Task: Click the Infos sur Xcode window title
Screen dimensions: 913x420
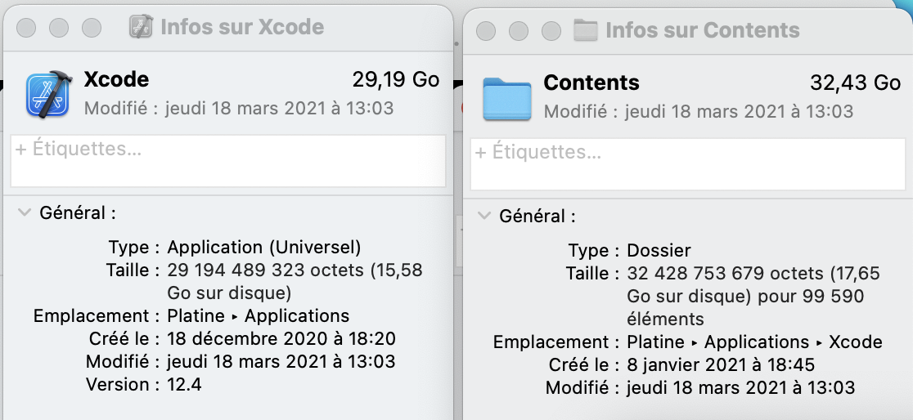Action: coord(242,26)
